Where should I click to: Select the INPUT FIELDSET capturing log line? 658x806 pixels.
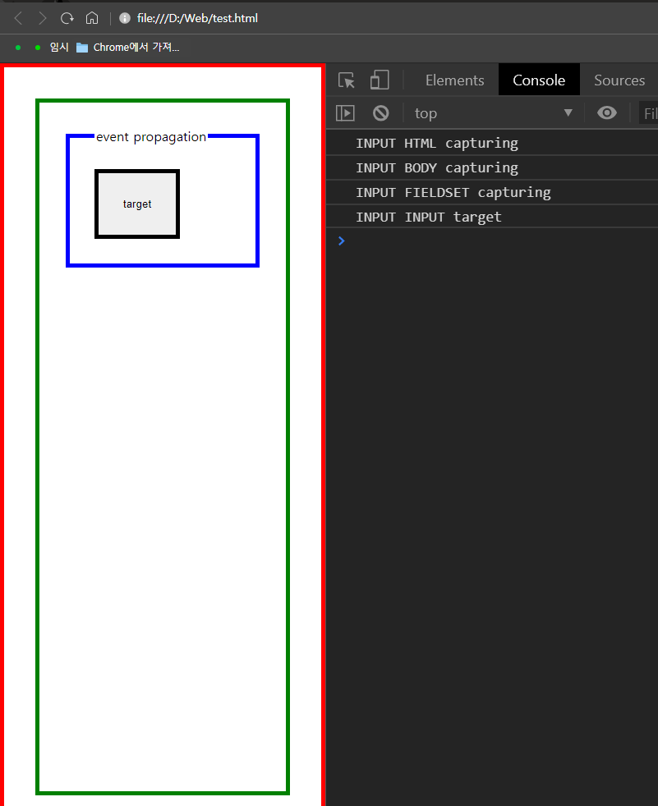click(x=492, y=192)
